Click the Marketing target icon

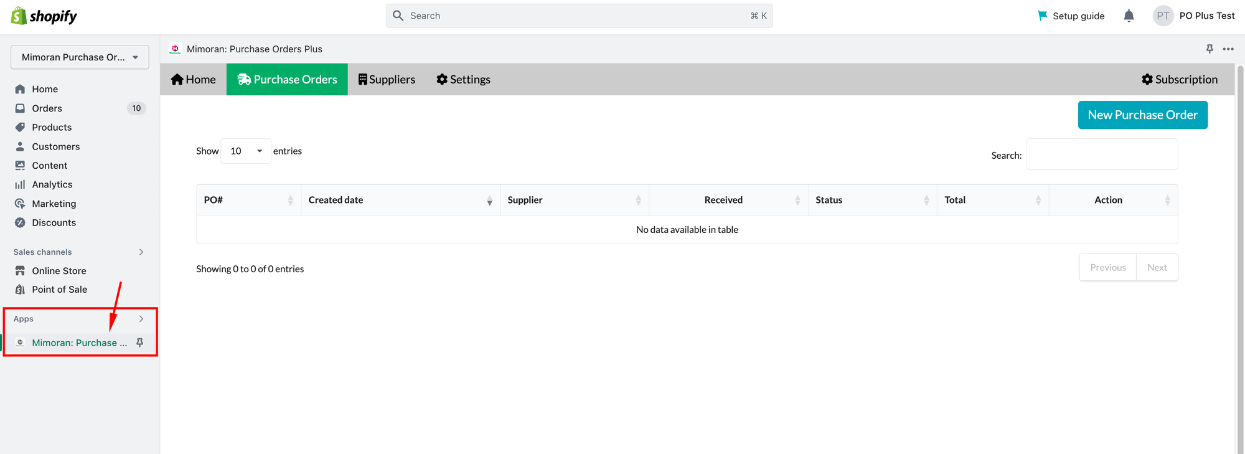coord(20,204)
